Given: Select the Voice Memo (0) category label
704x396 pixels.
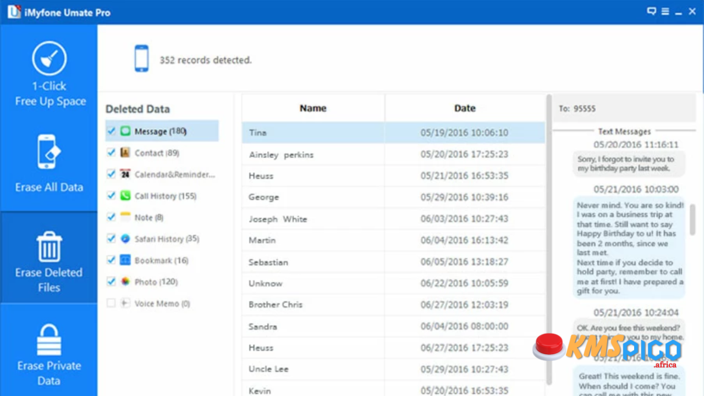Looking at the screenshot, I should 162,304.
